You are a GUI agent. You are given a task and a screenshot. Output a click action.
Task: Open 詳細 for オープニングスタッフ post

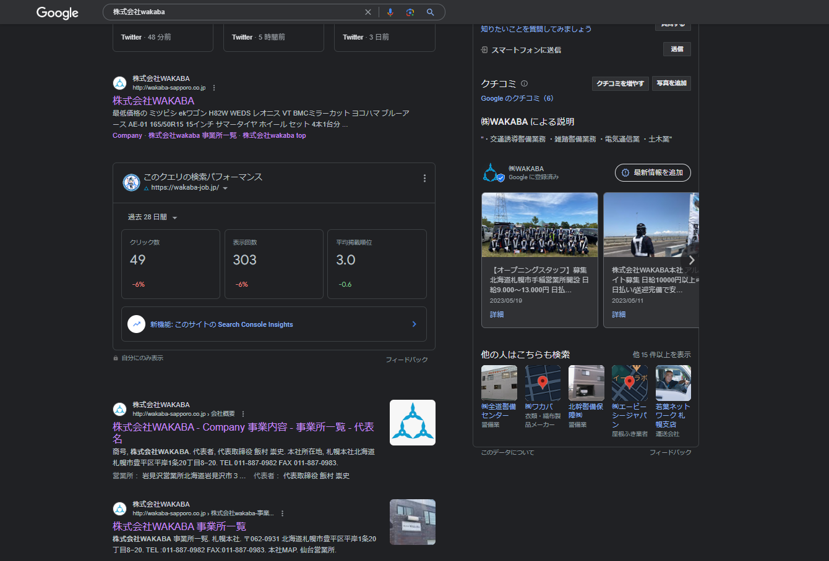[497, 315]
